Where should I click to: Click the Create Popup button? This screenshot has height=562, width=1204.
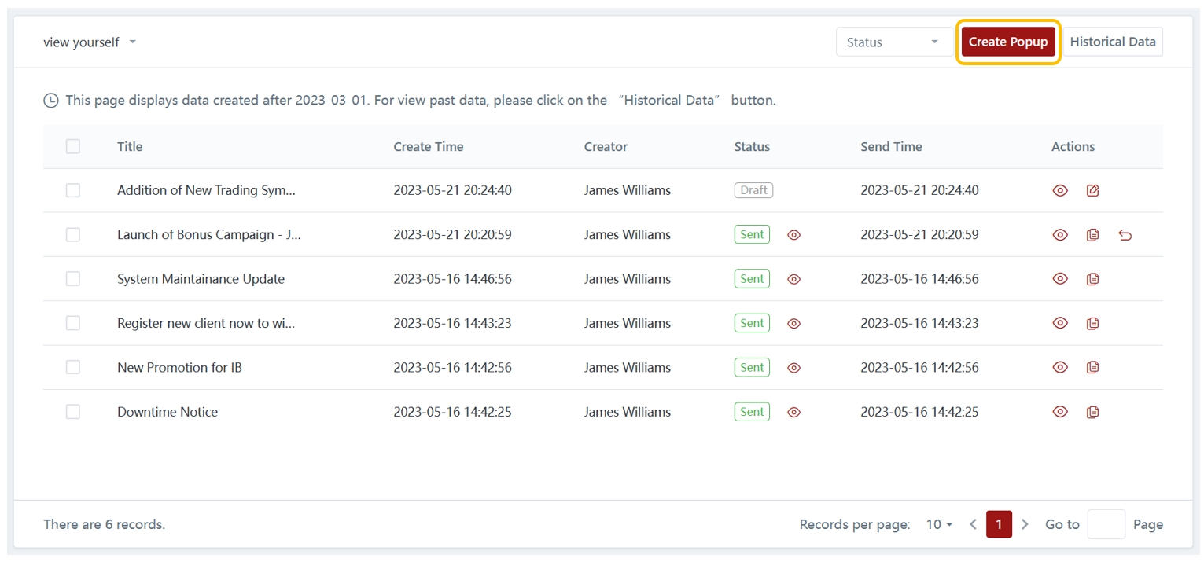(1007, 42)
